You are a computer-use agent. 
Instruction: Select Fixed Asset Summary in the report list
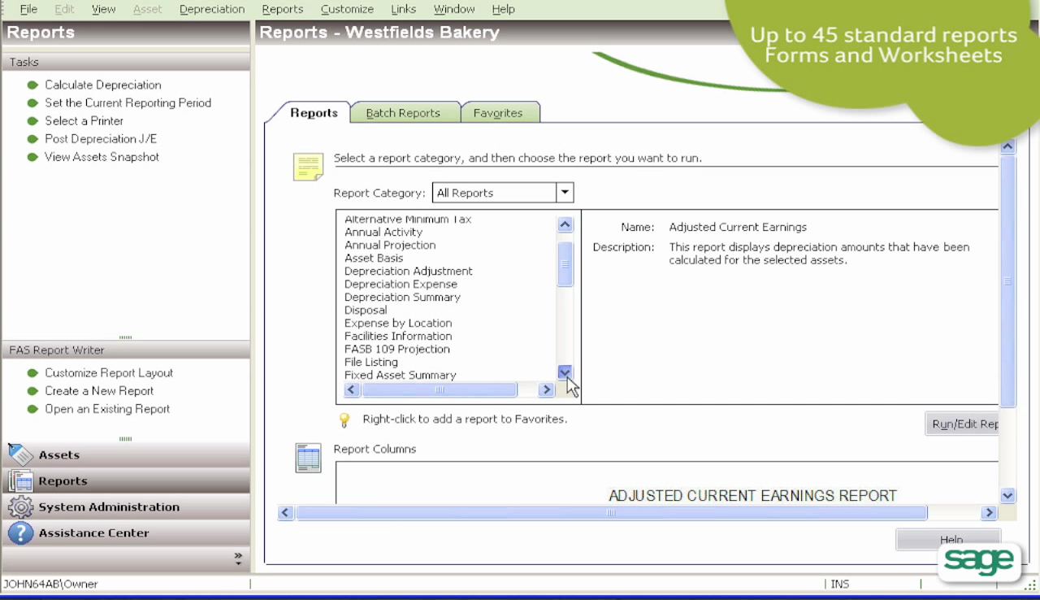point(400,375)
